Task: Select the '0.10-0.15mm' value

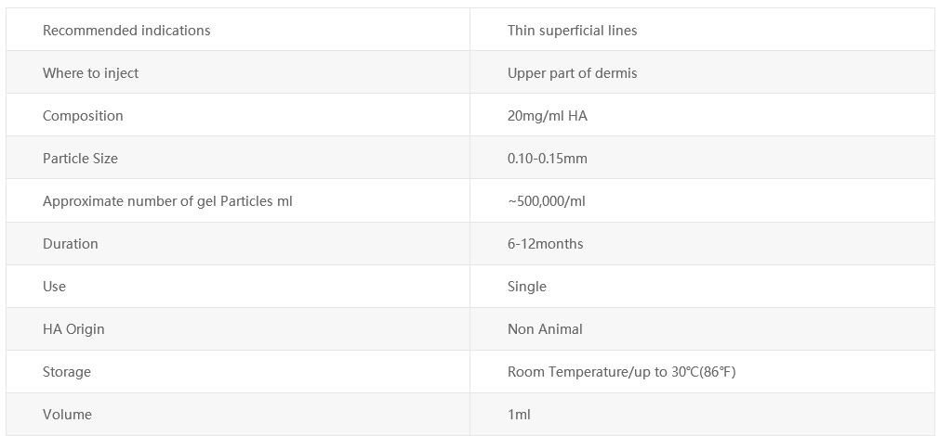Action: [x=548, y=159]
